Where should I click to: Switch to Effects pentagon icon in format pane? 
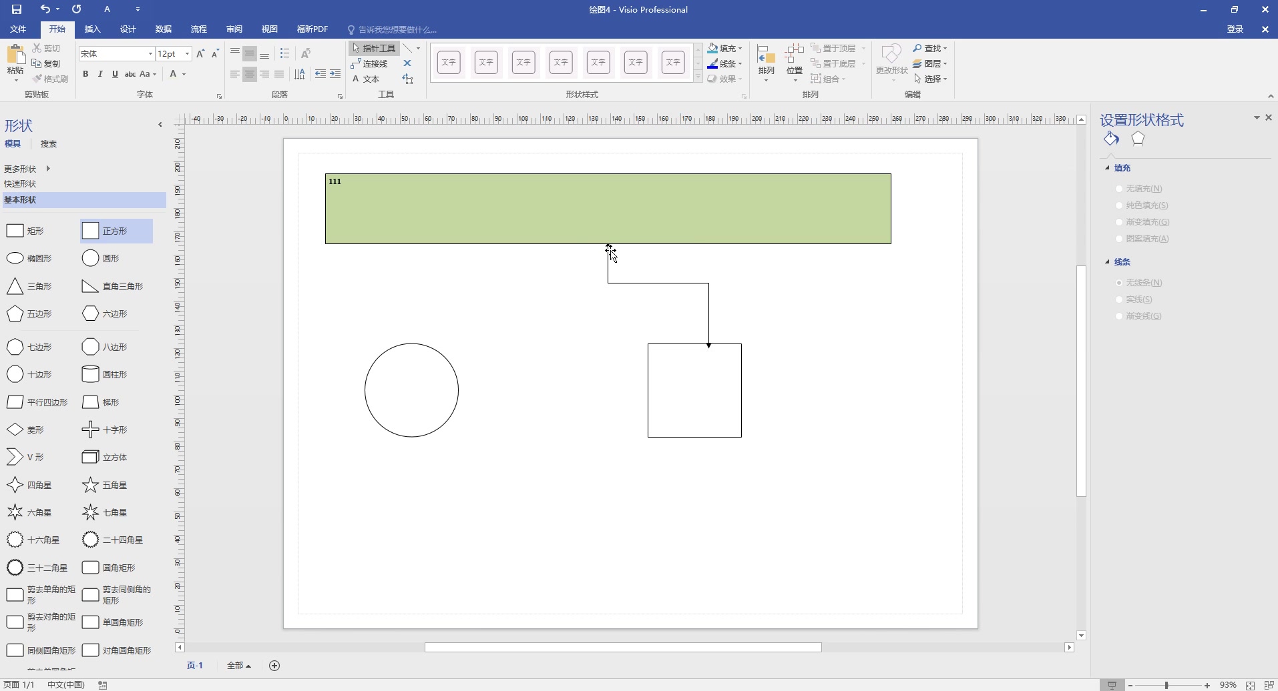point(1138,138)
